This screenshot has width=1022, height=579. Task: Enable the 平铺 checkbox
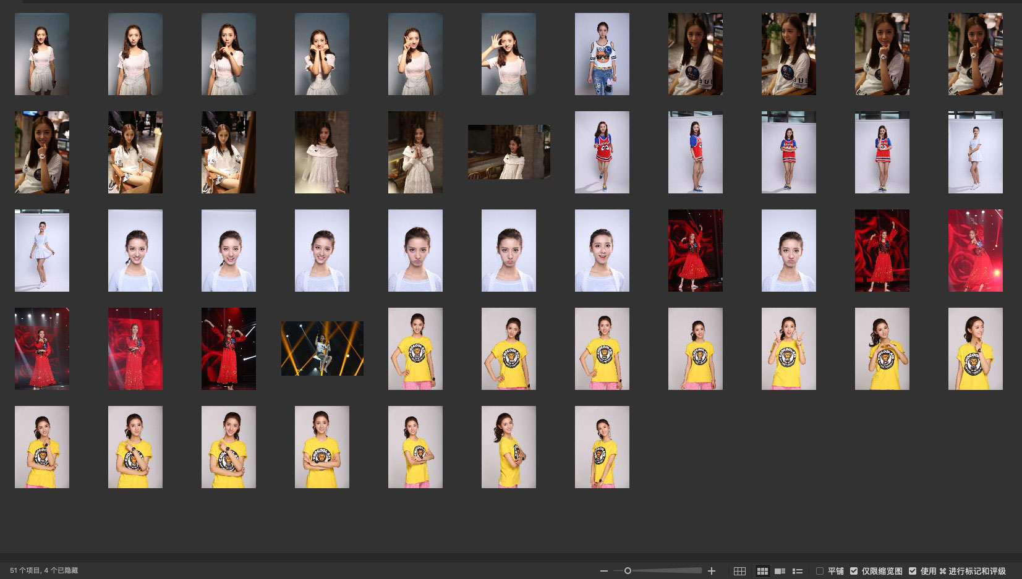820,571
